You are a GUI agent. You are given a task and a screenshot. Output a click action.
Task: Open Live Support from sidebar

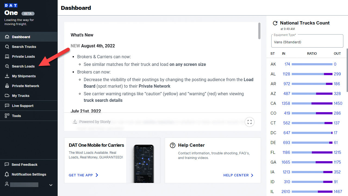(23, 106)
